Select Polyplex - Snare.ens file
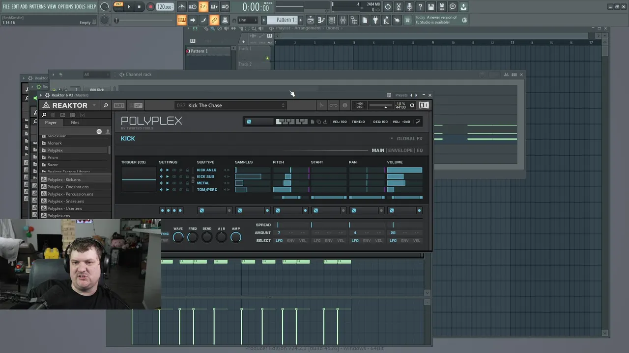629x353 pixels. (x=65, y=201)
